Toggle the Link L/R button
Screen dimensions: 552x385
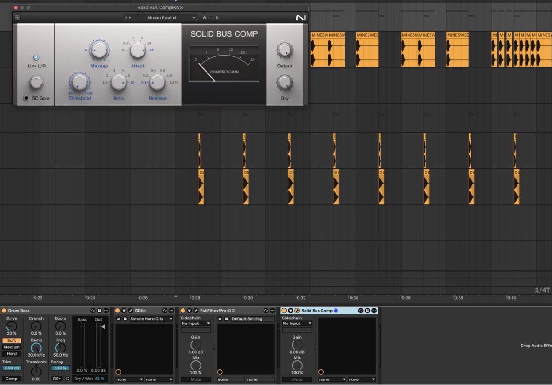[36, 57]
